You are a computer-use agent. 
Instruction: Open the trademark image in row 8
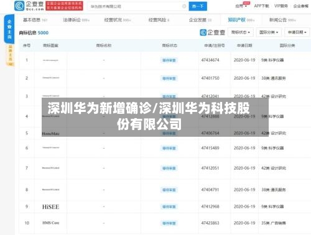pyautogui.click(x=50, y=190)
